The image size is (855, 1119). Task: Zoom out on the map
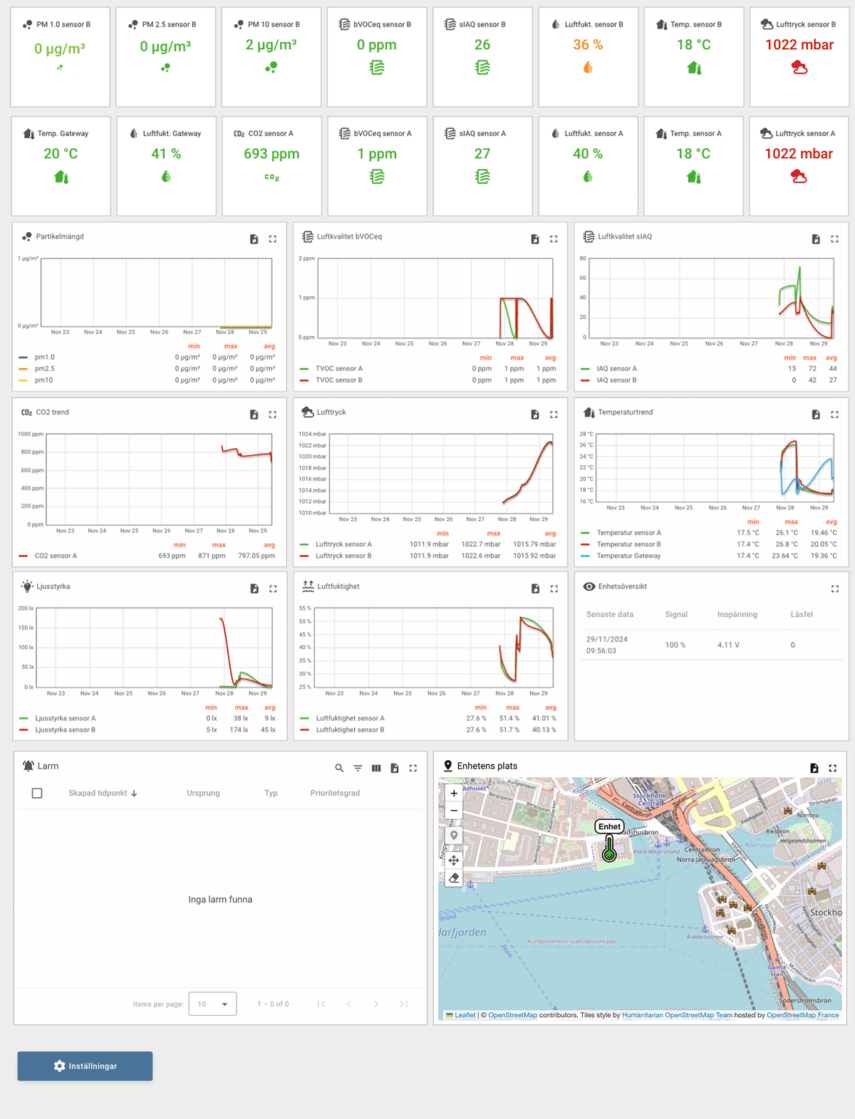tap(454, 811)
